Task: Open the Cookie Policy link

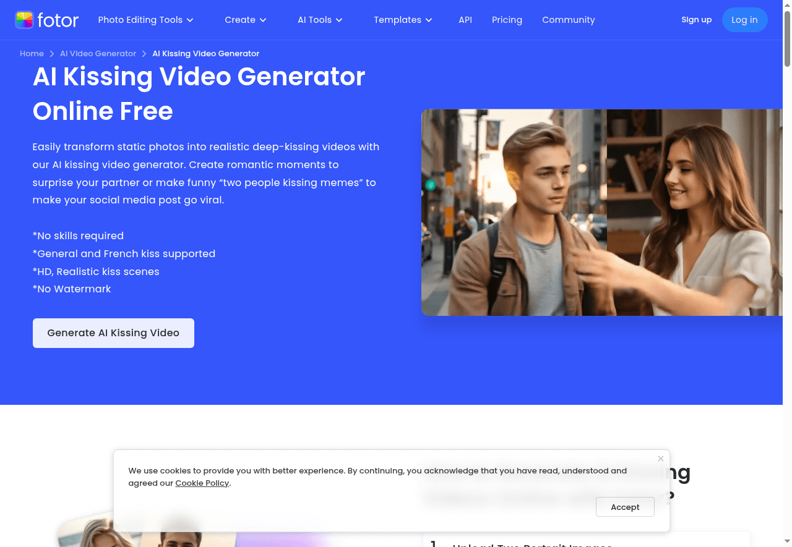Action: tap(202, 483)
